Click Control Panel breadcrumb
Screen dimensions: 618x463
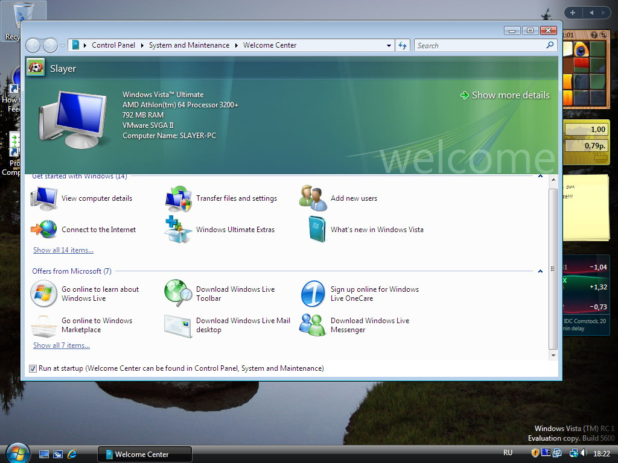click(x=113, y=45)
